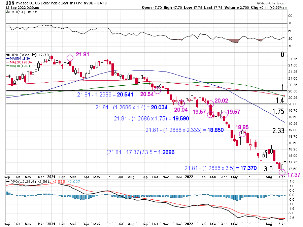Click the bold UDN ticker symbol in header

[x=10, y=3]
